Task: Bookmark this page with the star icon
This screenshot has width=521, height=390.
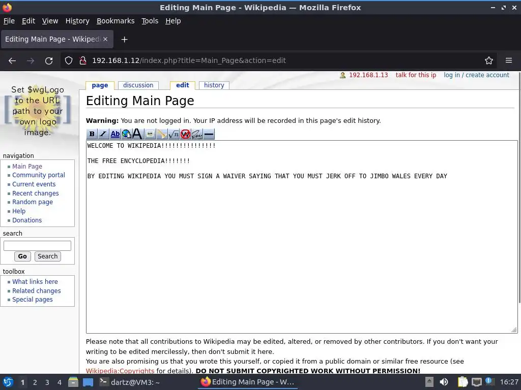Action: [489, 61]
